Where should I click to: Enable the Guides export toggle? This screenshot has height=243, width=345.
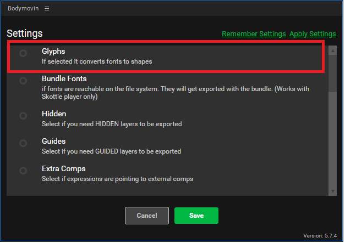(23, 143)
